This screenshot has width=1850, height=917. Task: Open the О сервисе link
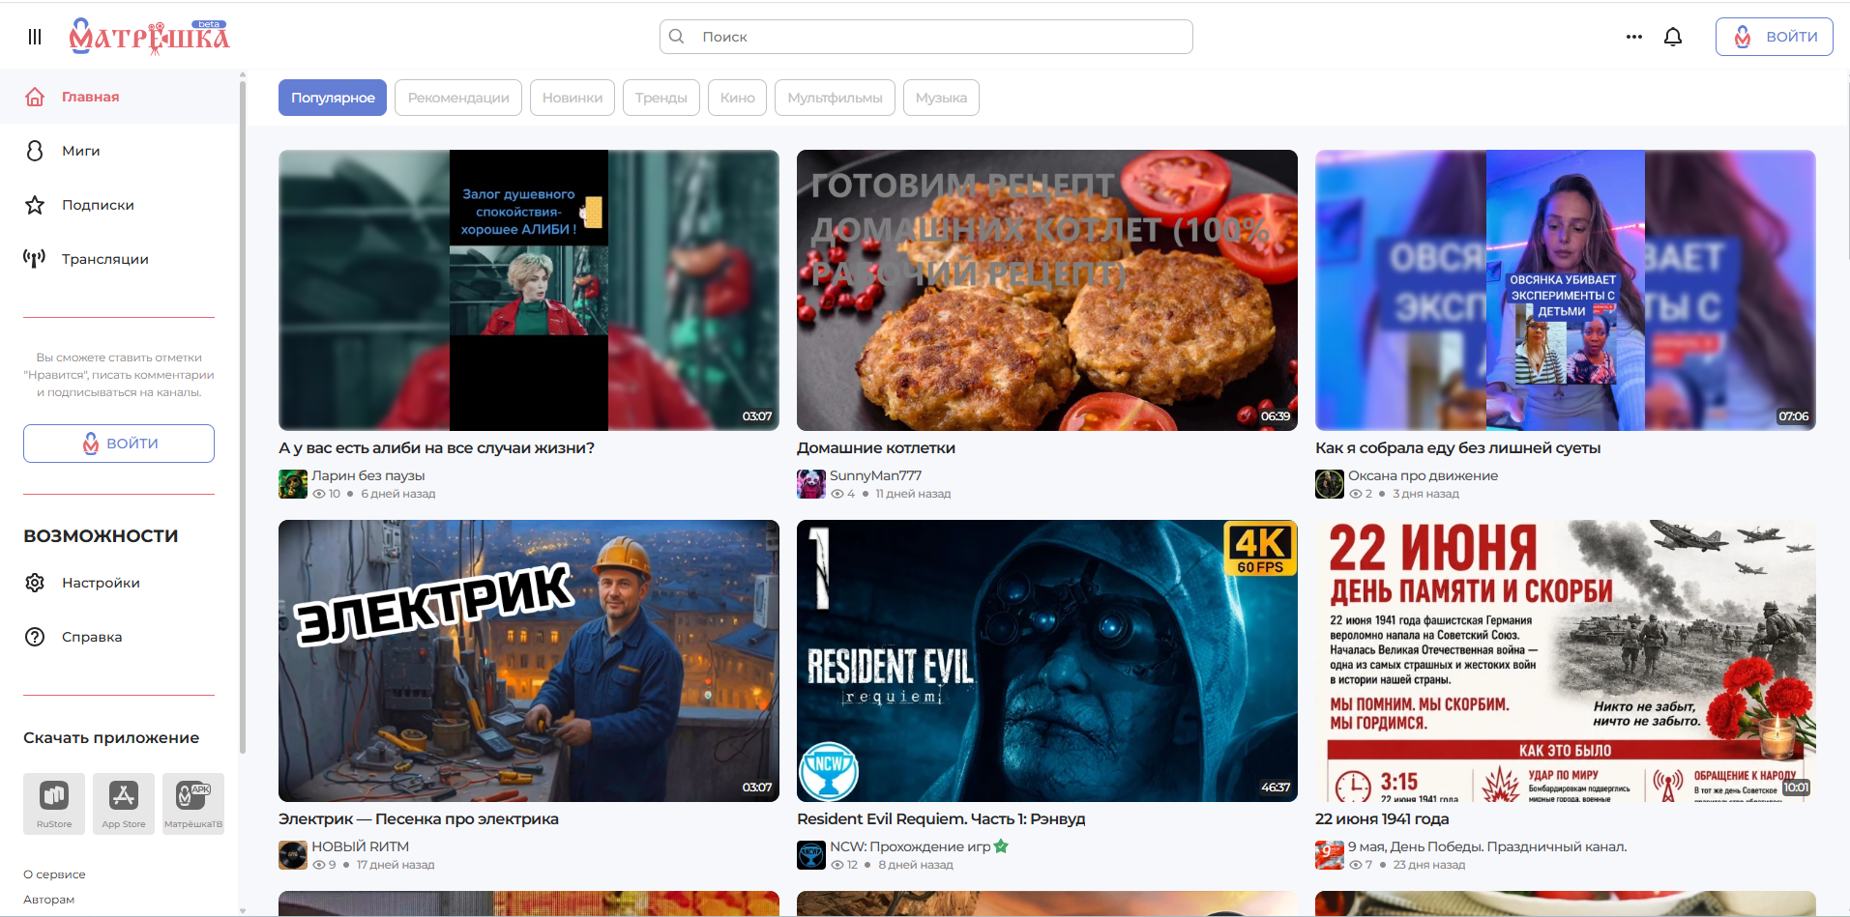(x=54, y=874)
